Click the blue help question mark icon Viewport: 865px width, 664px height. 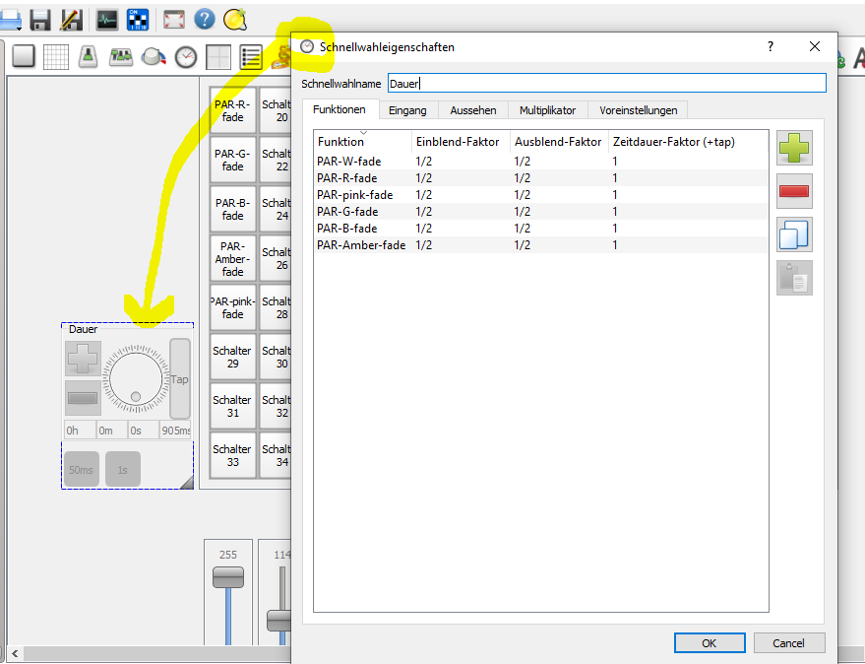click(x=204, y=19)
